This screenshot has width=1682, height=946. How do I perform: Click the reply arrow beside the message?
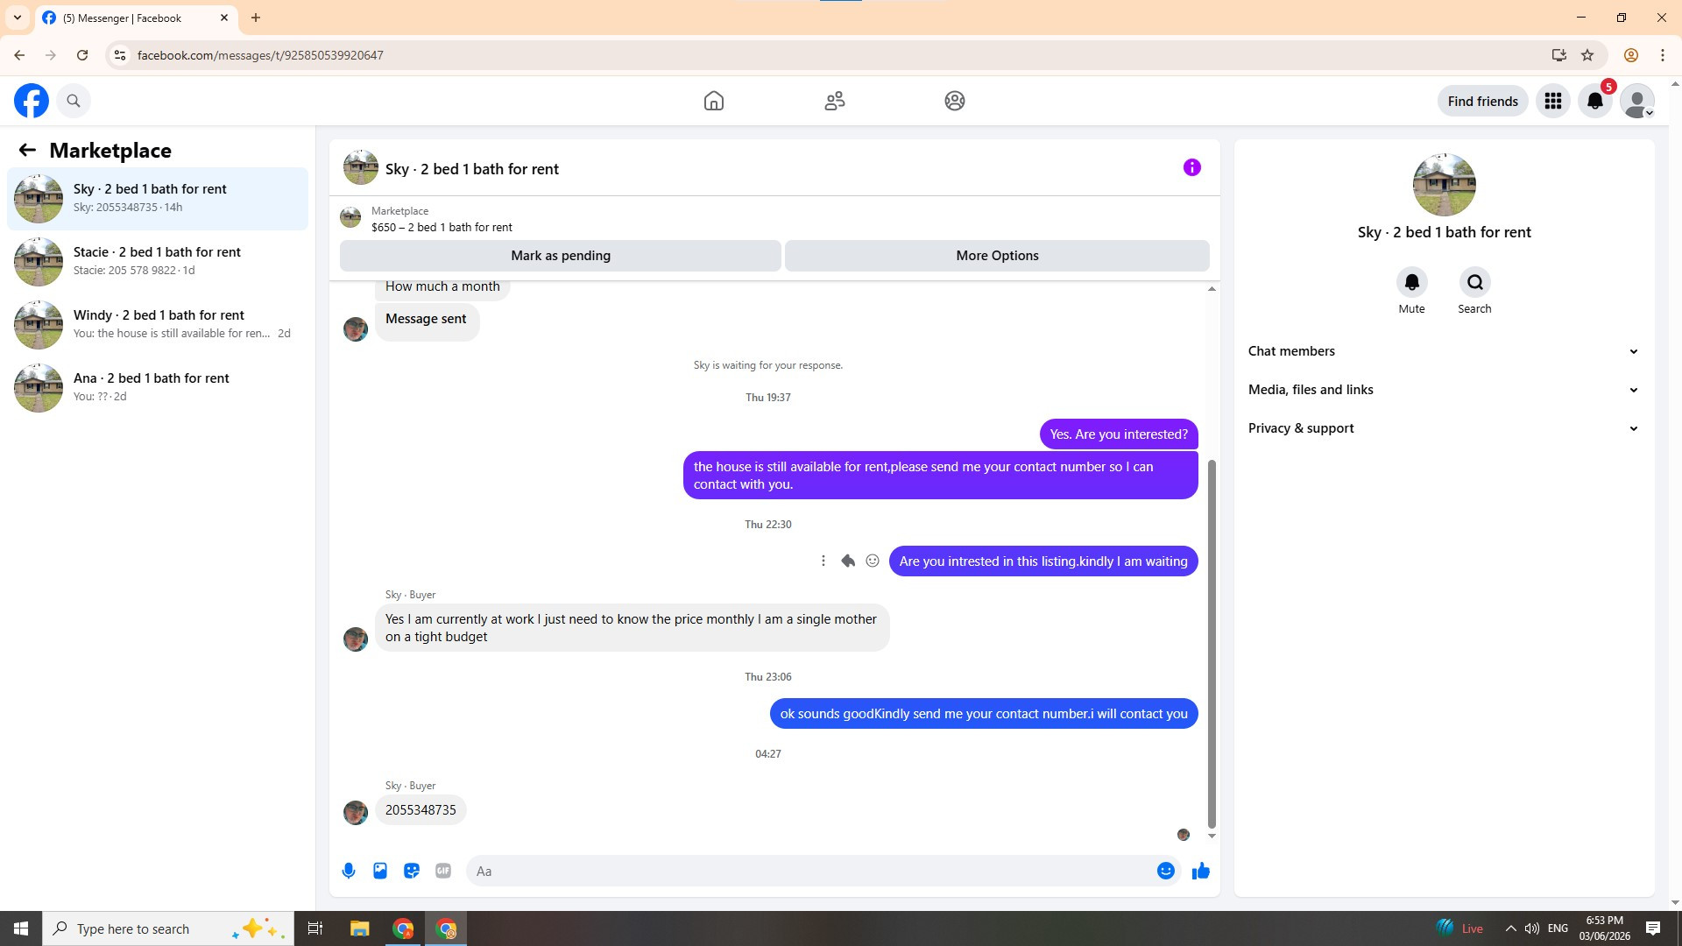point(848,561)
